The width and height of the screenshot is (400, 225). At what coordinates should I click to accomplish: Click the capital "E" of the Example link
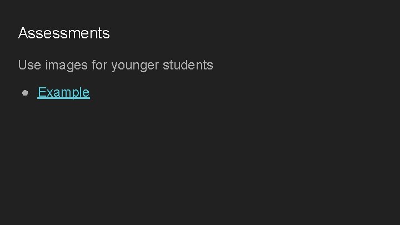tap(42, 92)
